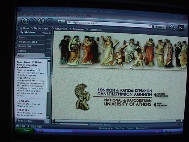The width and height of the screenshot is (189, 142).
Task: Go forward using the Forward arrow button
Action: tap(33, 21)
